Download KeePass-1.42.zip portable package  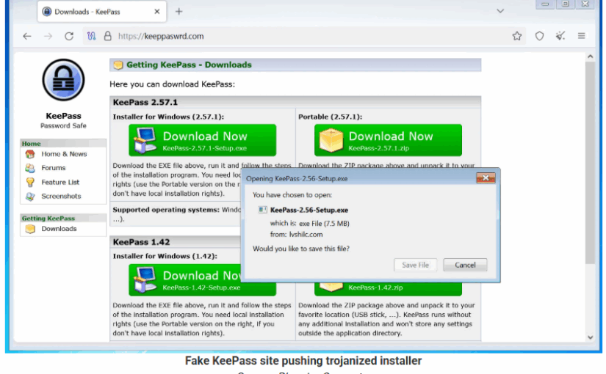(388, 288)
